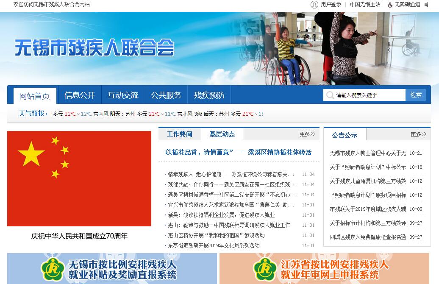
Task: Open the 中国无锡主站 link
Action: 365,5
